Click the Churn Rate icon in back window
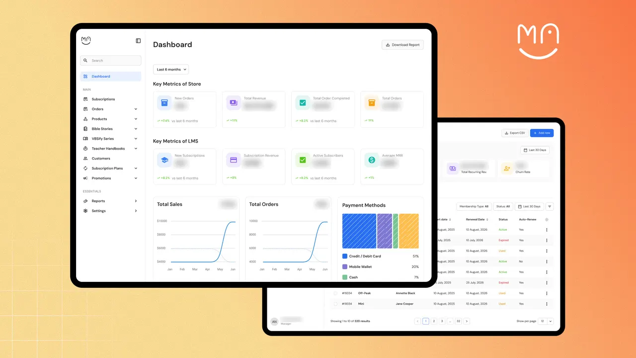Viewport: 636px width, 358px height. point(507,169)
